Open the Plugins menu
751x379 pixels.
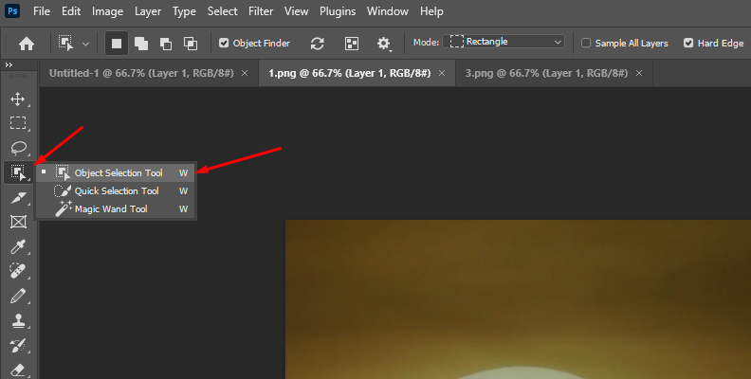tap(338, 11)
